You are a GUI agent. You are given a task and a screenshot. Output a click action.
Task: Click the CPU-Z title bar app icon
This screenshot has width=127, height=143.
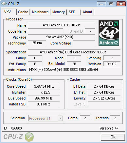[4, 4]
